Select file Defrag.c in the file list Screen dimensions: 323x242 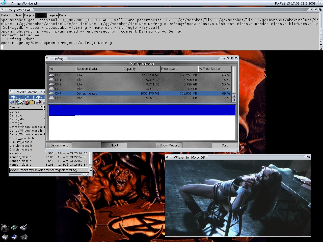pos(16,115)
